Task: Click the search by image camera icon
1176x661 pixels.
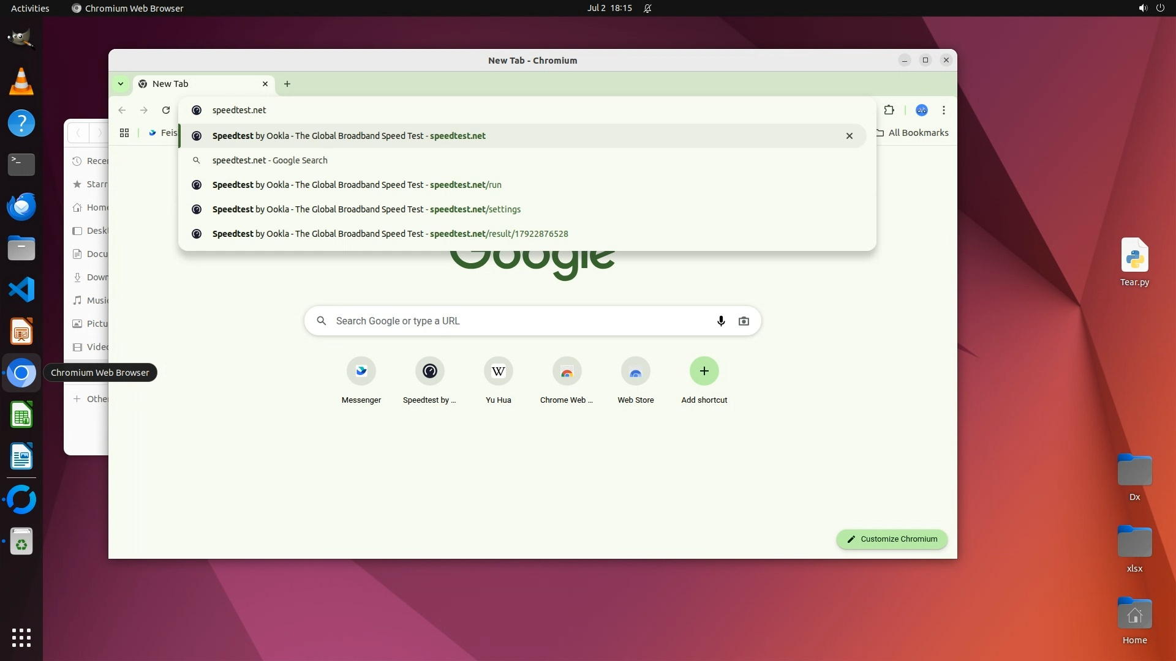Action: pyautogui.click(x=744, y=321)
